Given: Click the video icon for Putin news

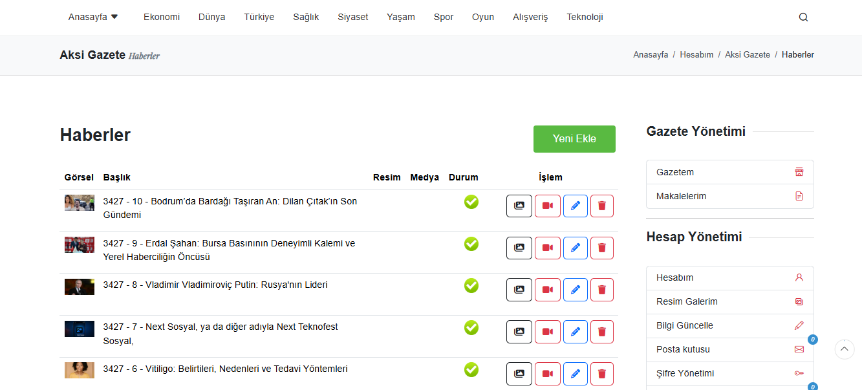Looking at the screenshot, I should [547, 290].
